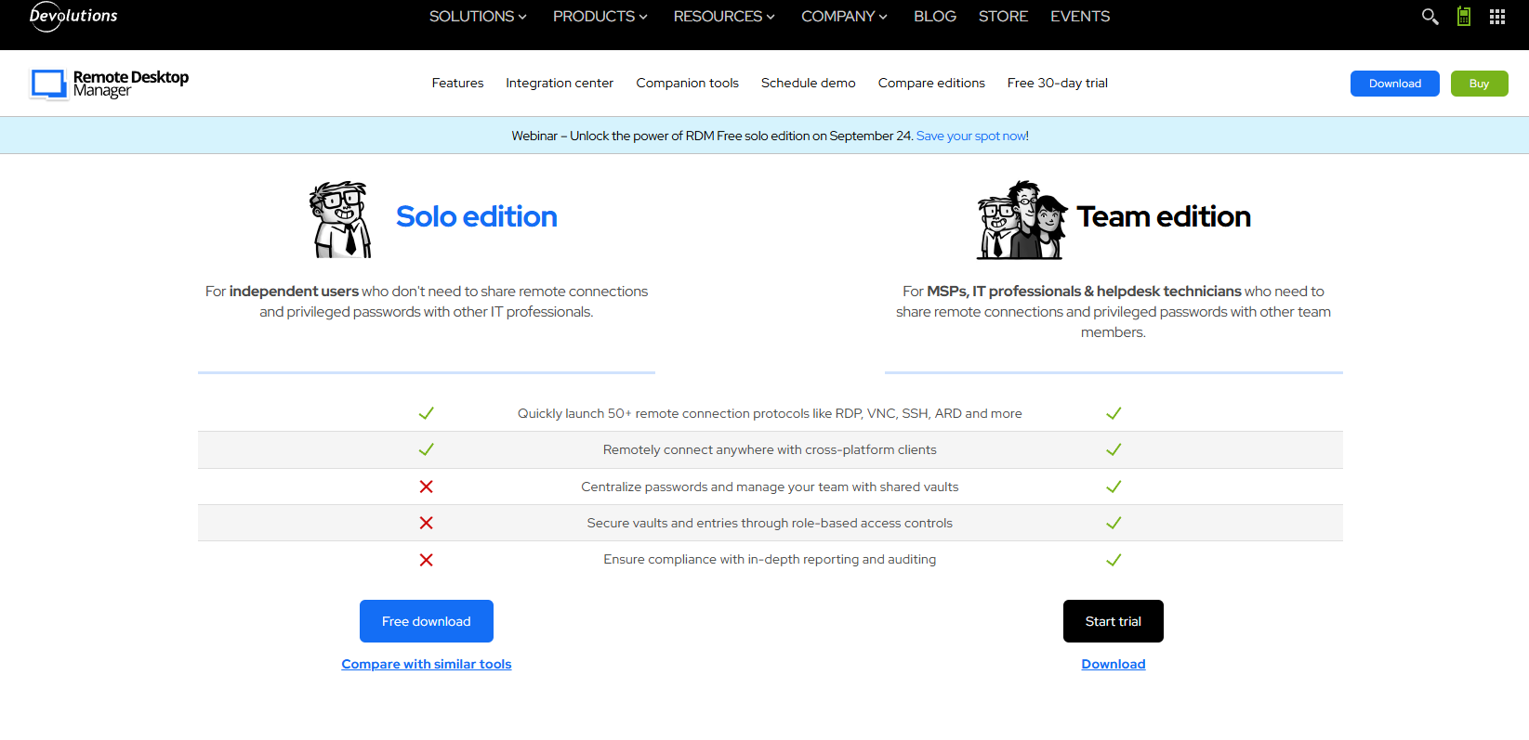
Task: Open the STORE menu item
Action: pos(1003,17)
